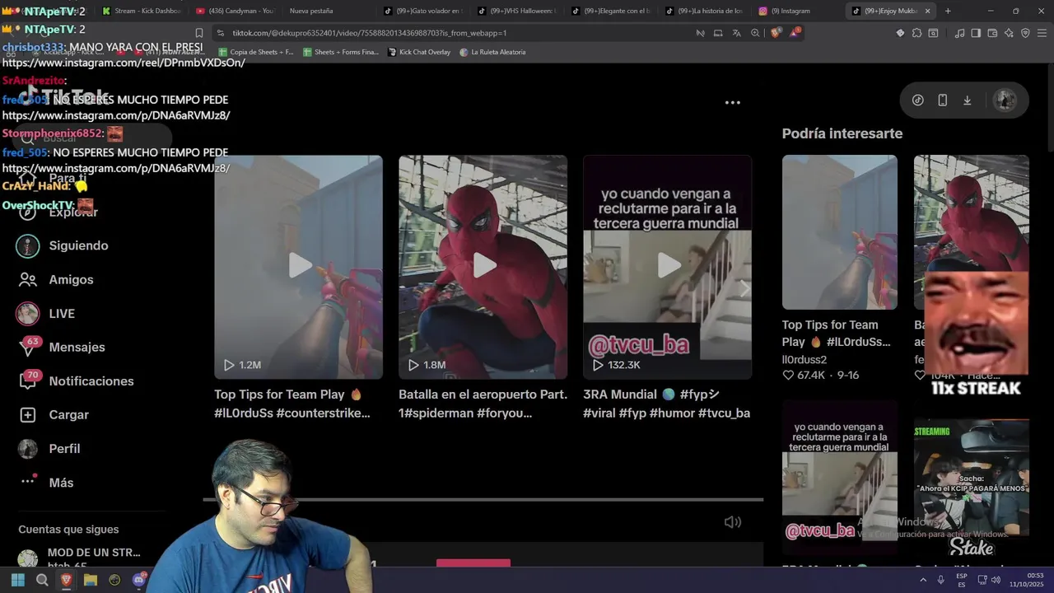1054x593 pixels.
Task: Open 'yo cuando vengan' thumbnail in Podría interesarte
Action: [x=840, y=478]
